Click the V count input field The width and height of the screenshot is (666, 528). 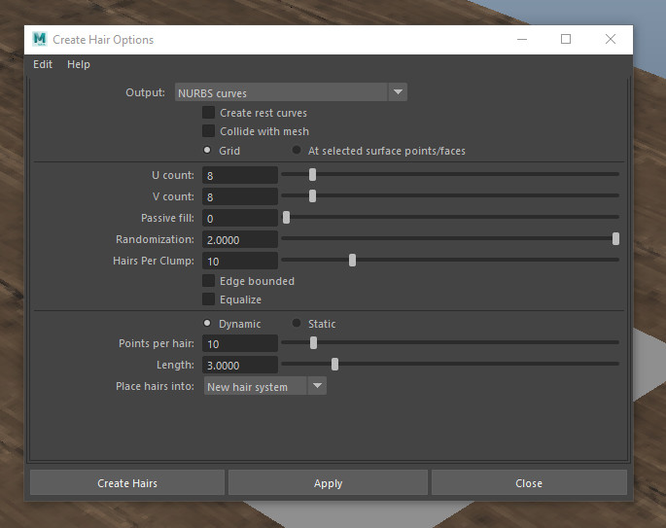[x=240, y=196]
